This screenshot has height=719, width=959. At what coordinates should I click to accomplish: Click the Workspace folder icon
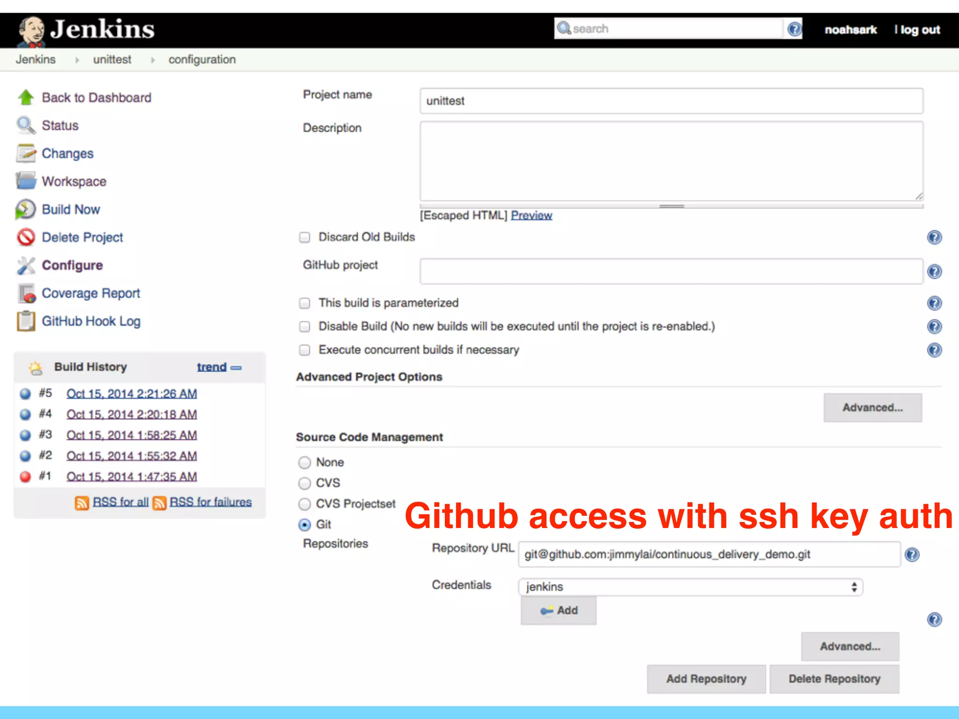tap(26, 181)
